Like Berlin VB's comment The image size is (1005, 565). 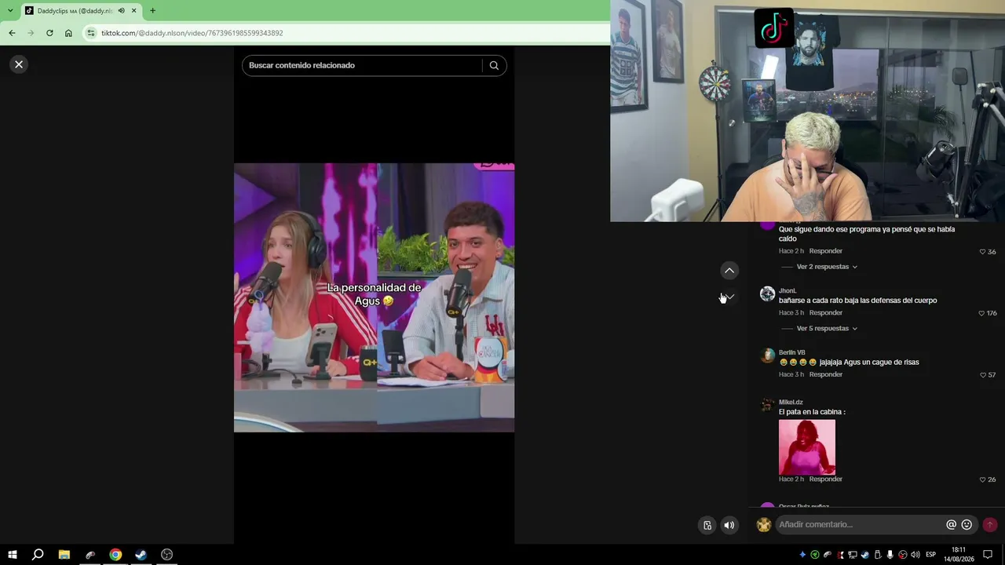tap(982, 375)
